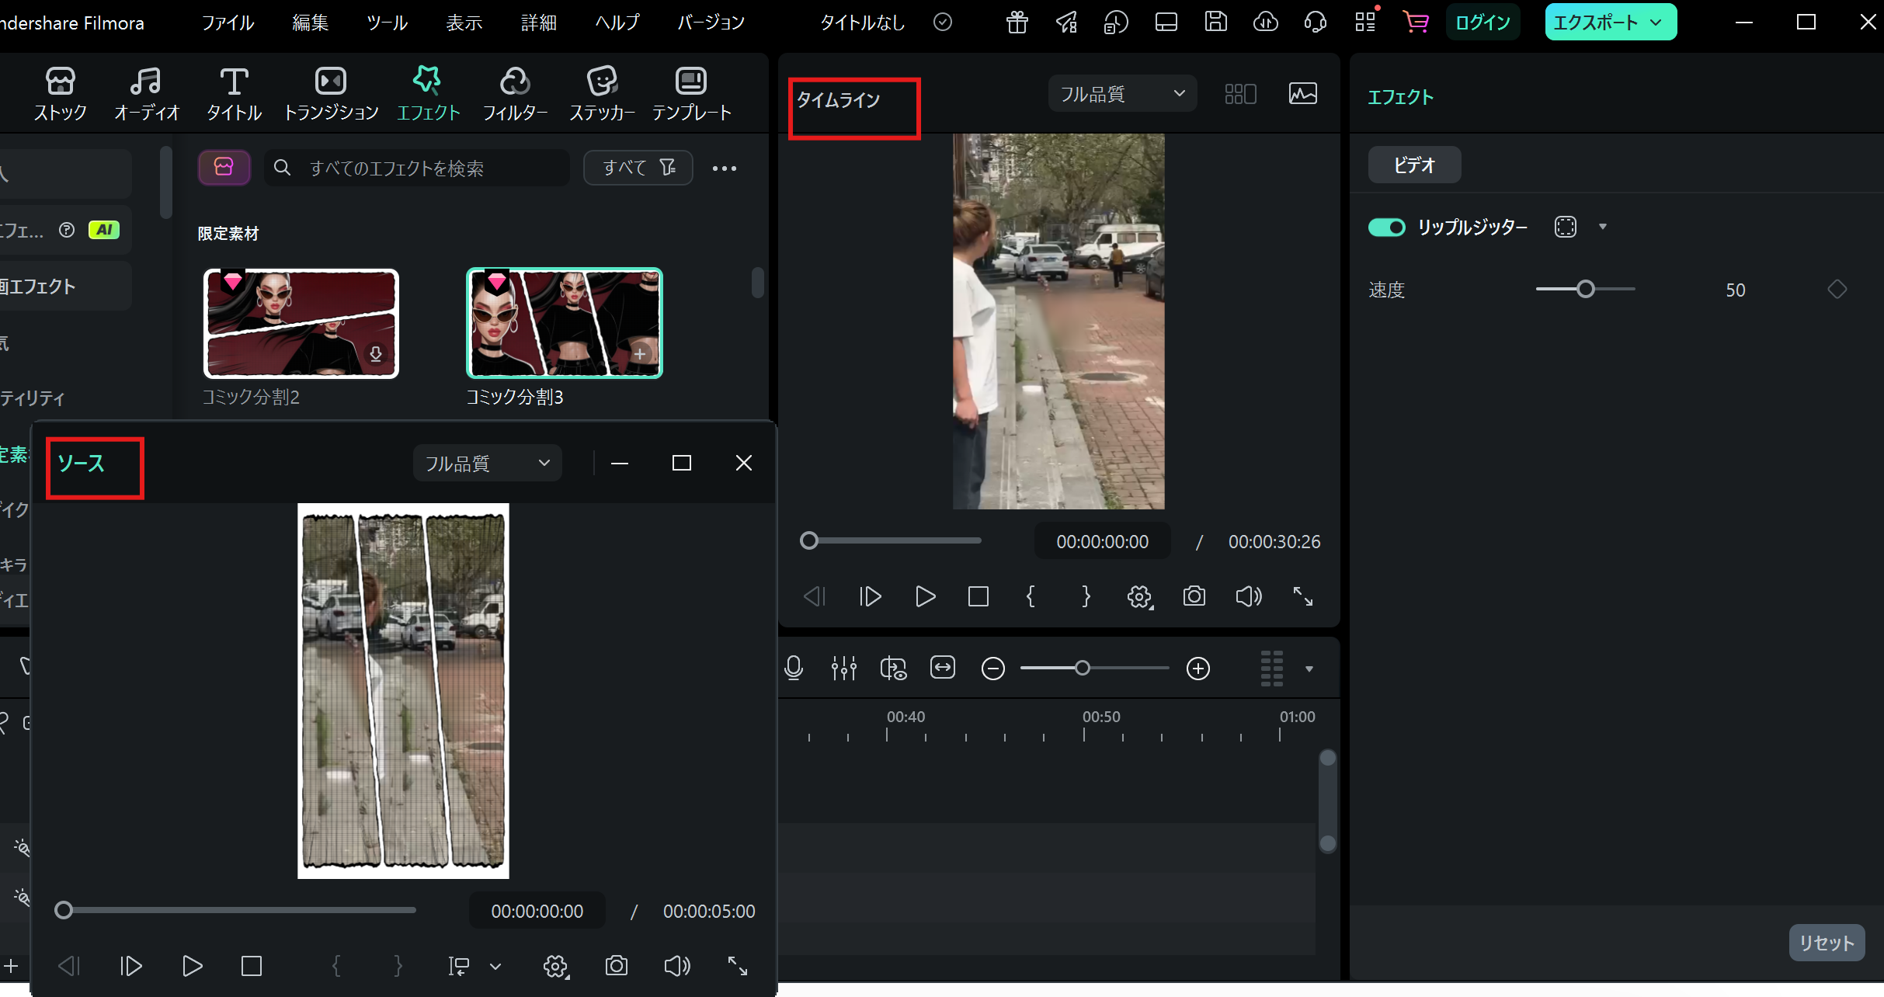Toggle the grid compare view icon
This screenshot has width=1884, height=997.
pos(1241,94)
